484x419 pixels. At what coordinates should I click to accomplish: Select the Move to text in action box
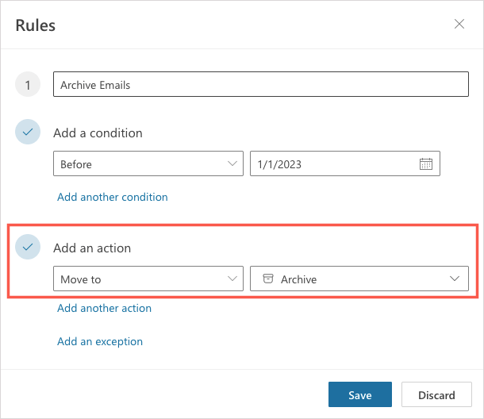pos(81,279)
